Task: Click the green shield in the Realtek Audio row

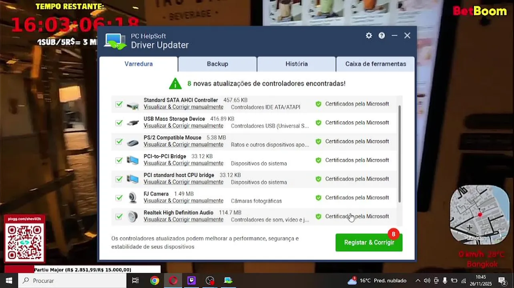Action: (318, 216)
